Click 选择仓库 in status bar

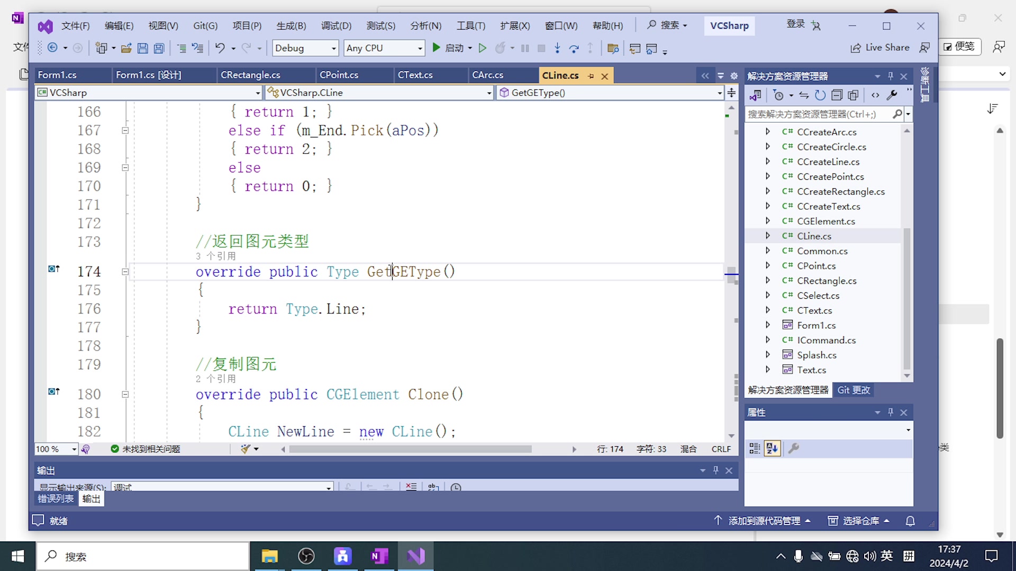tap(859, 521)
